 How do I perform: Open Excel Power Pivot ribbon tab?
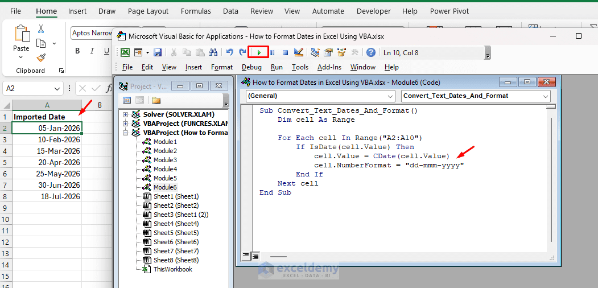click(449, 11)
